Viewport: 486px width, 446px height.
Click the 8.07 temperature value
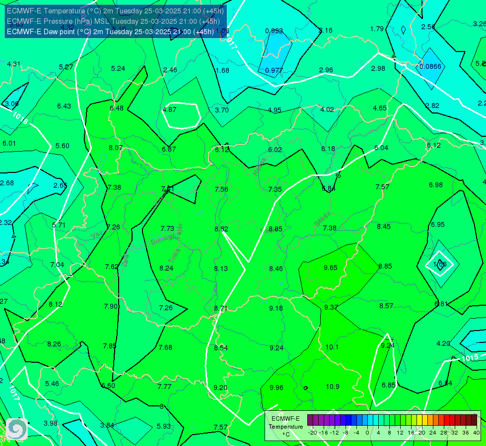[116, 148]
